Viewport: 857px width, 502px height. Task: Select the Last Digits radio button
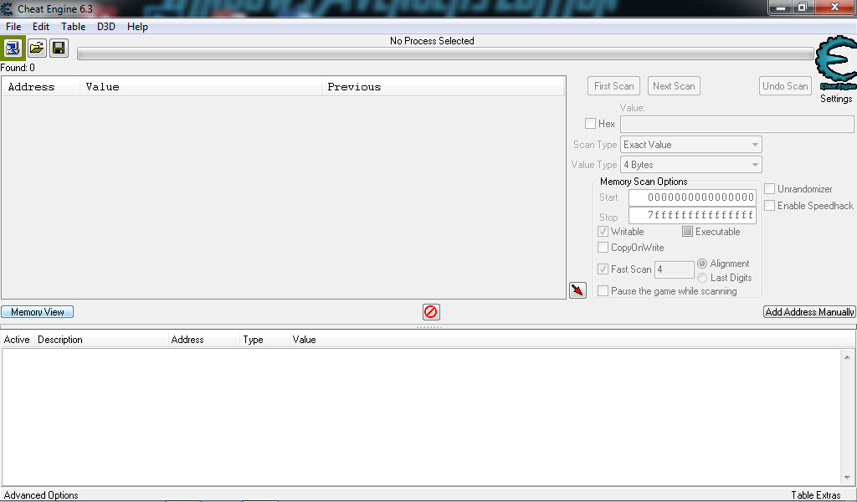point(702,278)
